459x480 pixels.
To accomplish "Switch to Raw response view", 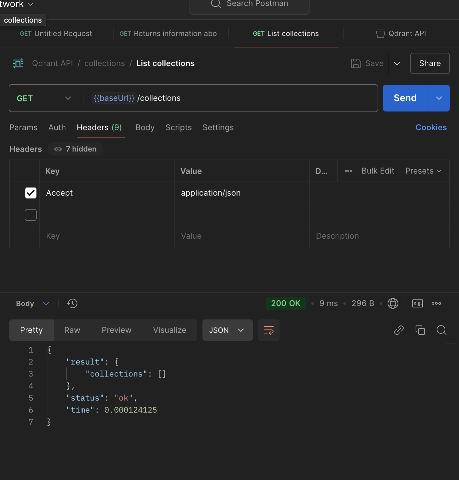I will 72,330.
